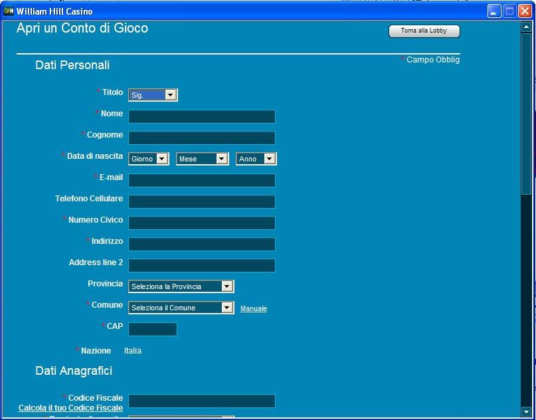
Task: Focus the Nome input field
Action: [202, 116]
